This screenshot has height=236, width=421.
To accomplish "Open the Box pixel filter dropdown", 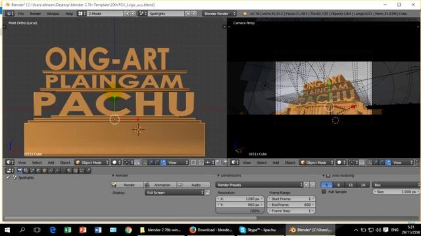I will tap(396, 185).
